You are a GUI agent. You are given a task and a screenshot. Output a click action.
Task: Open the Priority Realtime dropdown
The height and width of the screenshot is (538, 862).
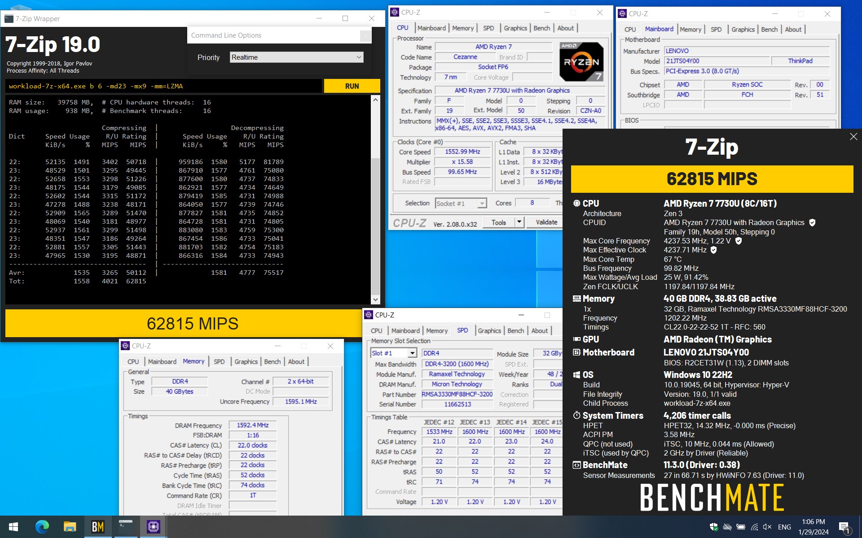click(296, 57)
